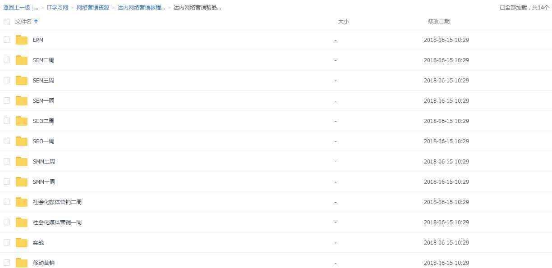
Task: Check the select-all checkbox in header
Action: (7, 22)
